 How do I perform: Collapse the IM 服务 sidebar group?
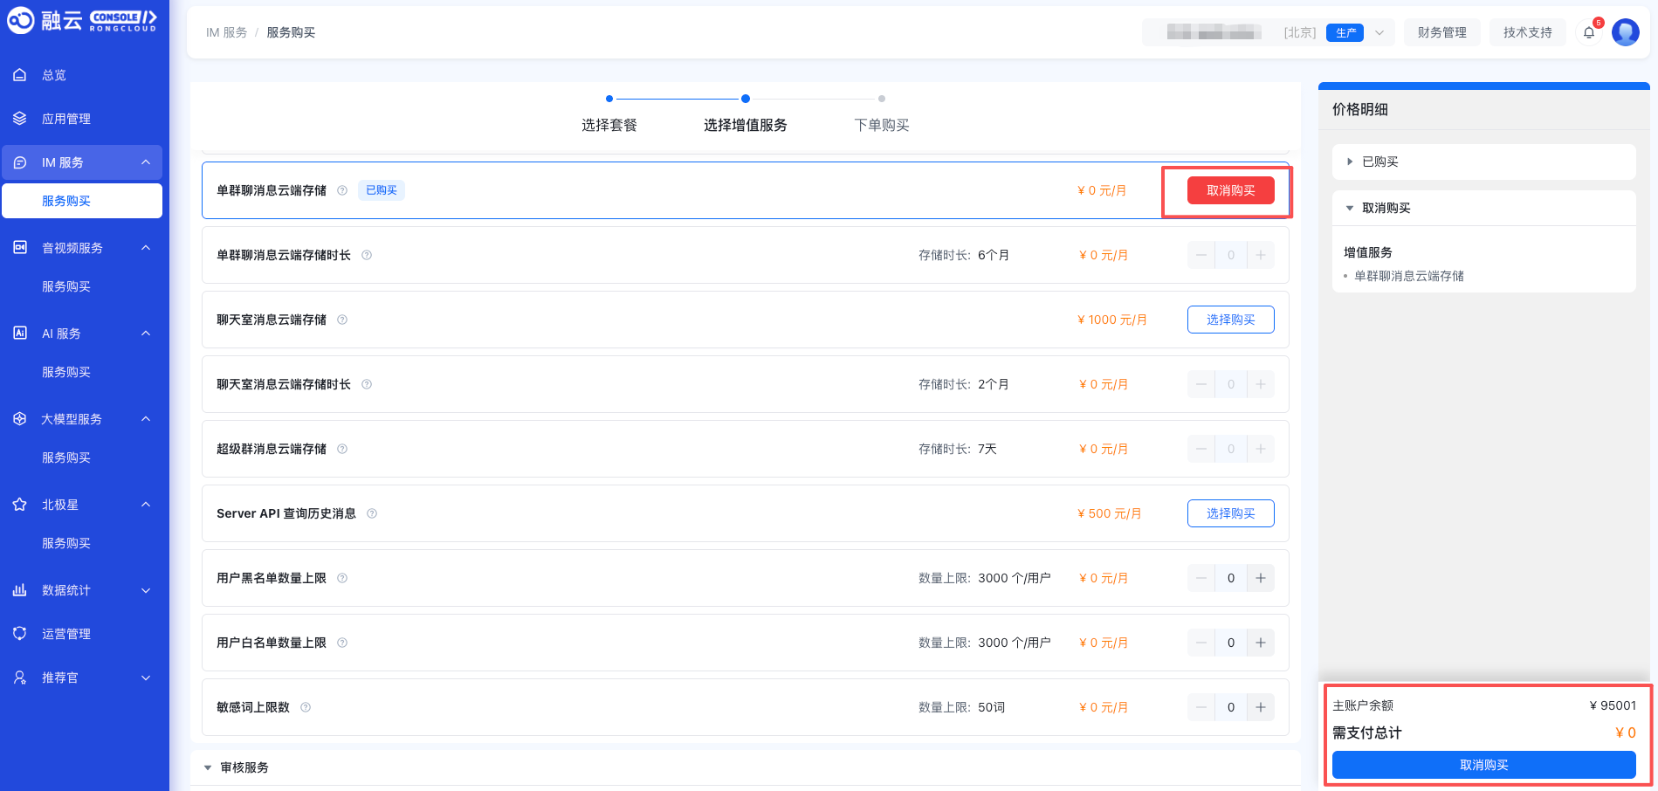[x=146, y=162]
